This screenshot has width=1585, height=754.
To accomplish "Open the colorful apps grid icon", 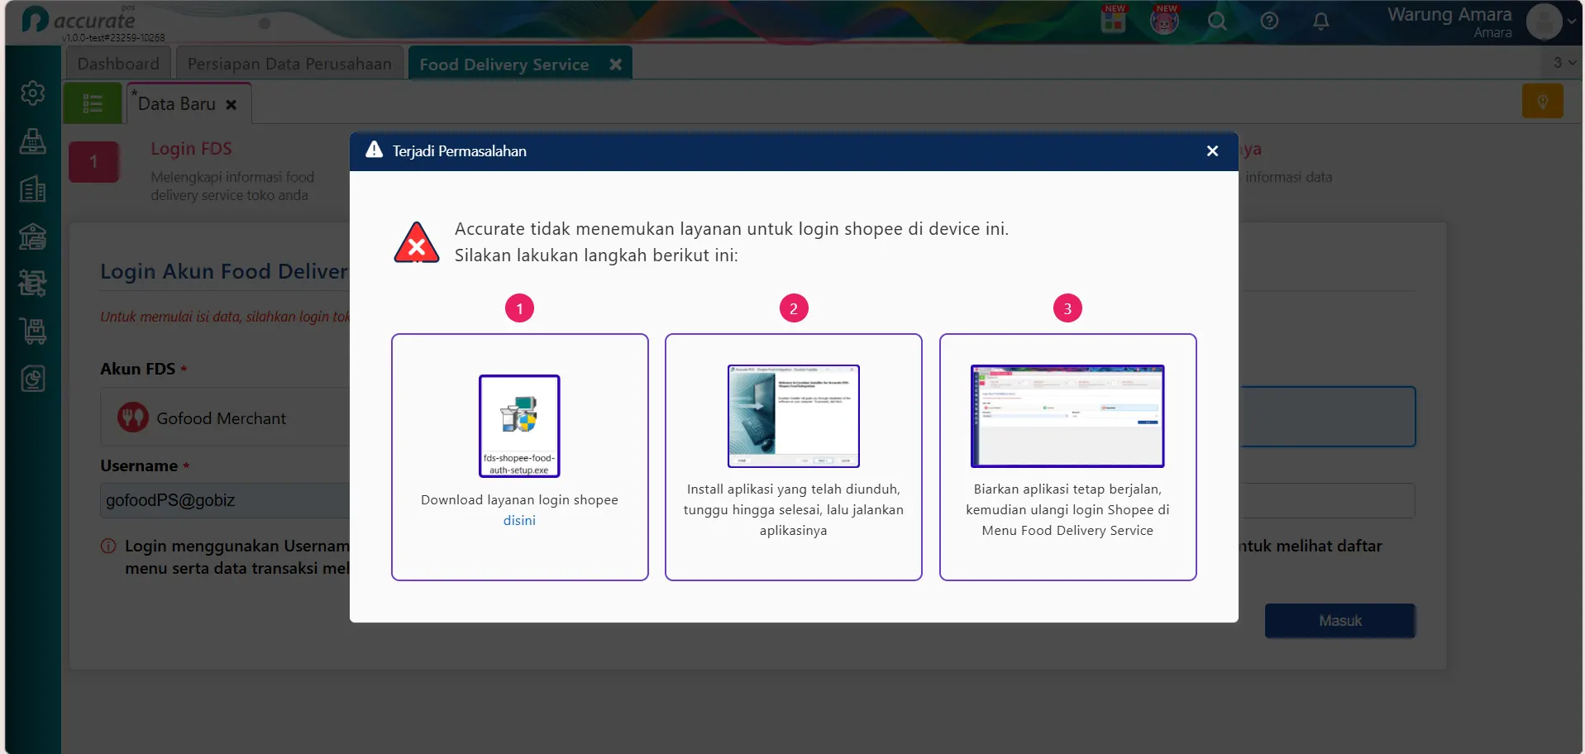I will pos(1113,21).
